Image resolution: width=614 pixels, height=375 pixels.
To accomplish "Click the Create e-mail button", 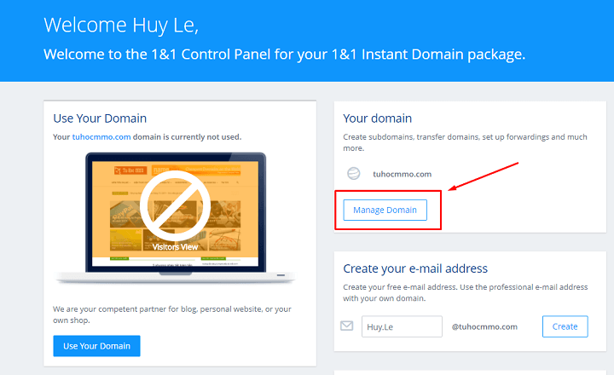I will click(x=565, y=326).
